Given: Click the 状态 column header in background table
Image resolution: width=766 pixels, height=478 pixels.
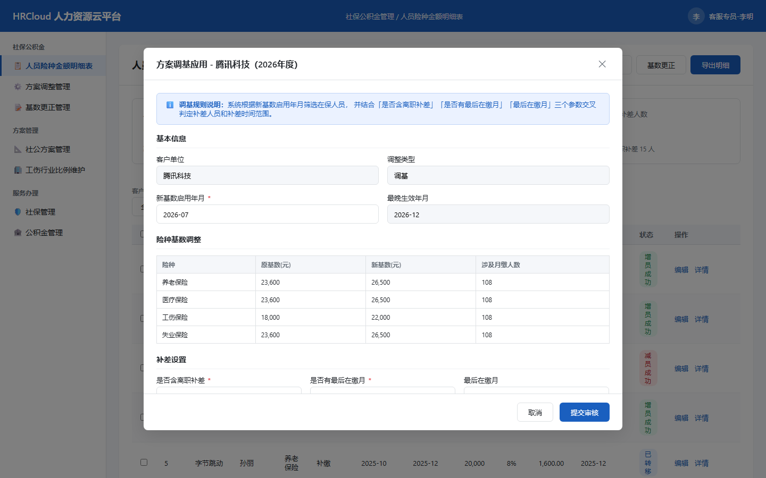Looking at the screenshot, I should click(646, 235).
